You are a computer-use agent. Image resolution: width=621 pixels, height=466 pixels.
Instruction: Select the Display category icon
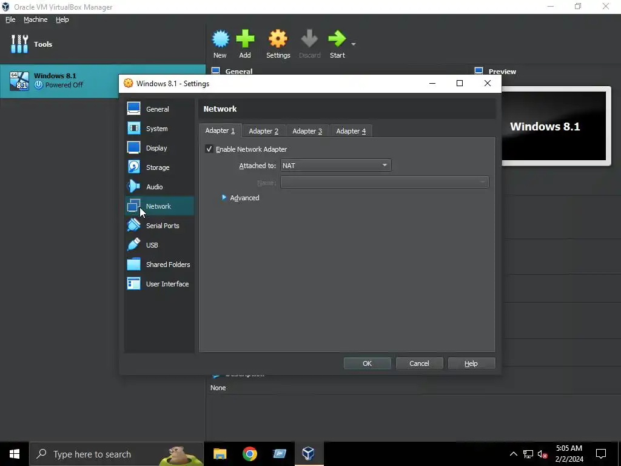pyautogui.click(x=133, y=147)
